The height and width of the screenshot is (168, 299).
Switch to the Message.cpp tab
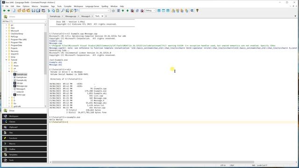(x=71, y=16)
